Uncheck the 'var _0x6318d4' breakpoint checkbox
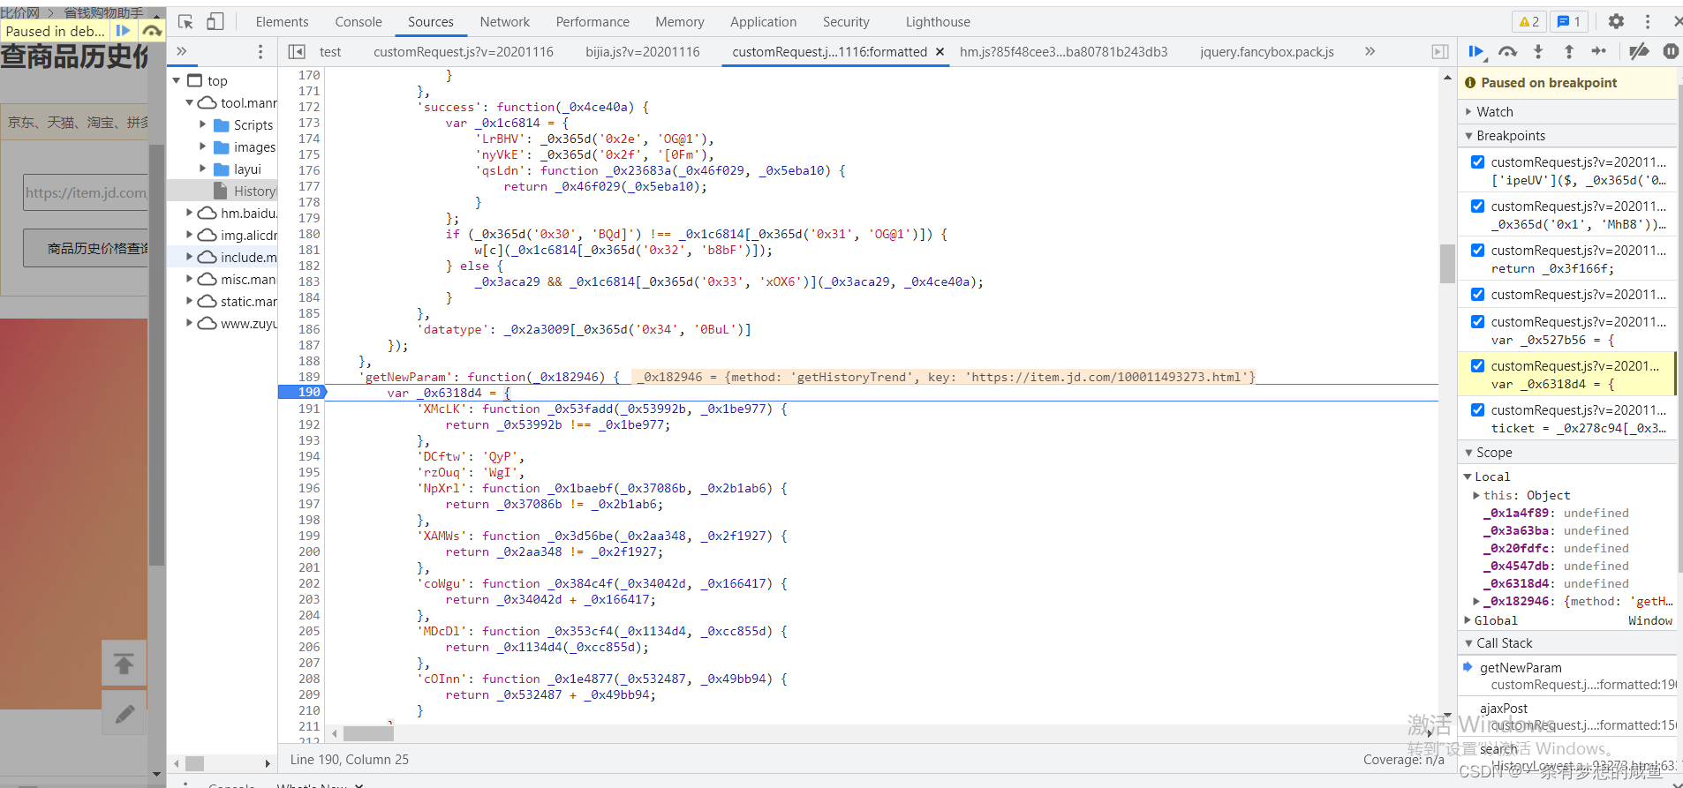The height and width of the screenshot is (788, 1683). pos(1477,365)
